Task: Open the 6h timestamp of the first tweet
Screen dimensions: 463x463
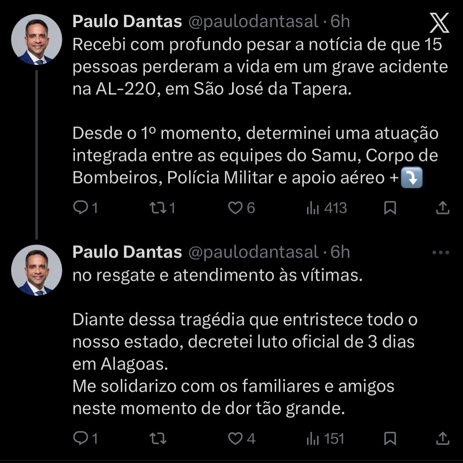Action: pos(340,21)
